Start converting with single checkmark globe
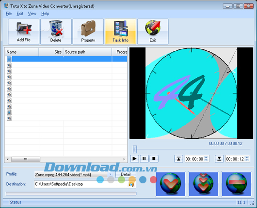Image resolution: width=257 pixels, height=208 pixels. pyautogui.click(x=170, y=184)
